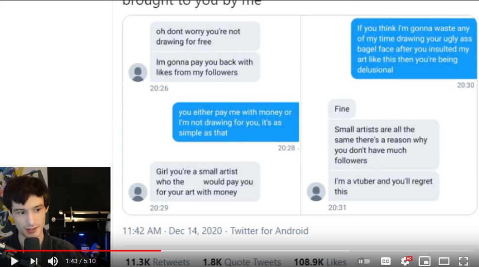
Task: Play the paused video
Action: (14, 261)
